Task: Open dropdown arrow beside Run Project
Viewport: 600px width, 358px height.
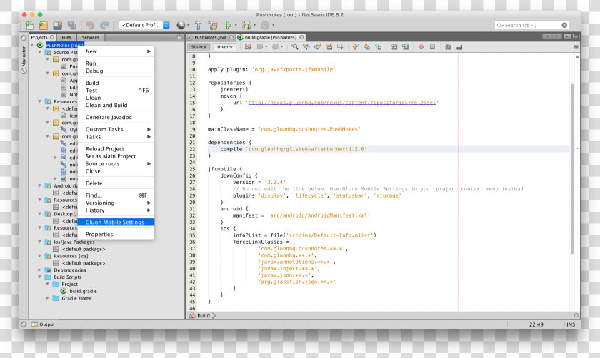Action: click(x=235, y=25)
